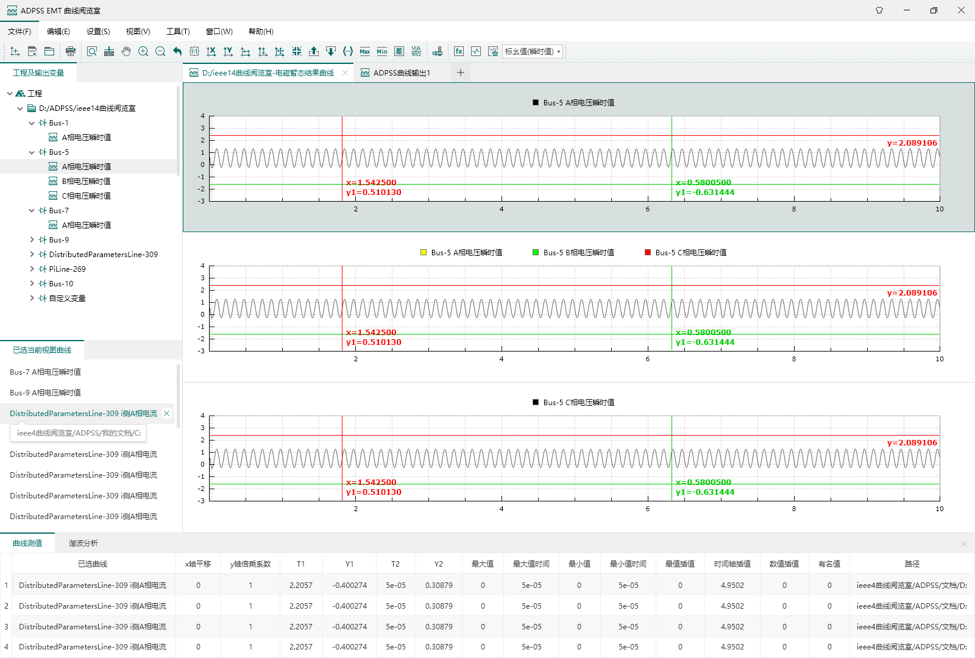Select B相电压瞬时值 under Bus-5
975x658 pixels.
click(86, 182)
